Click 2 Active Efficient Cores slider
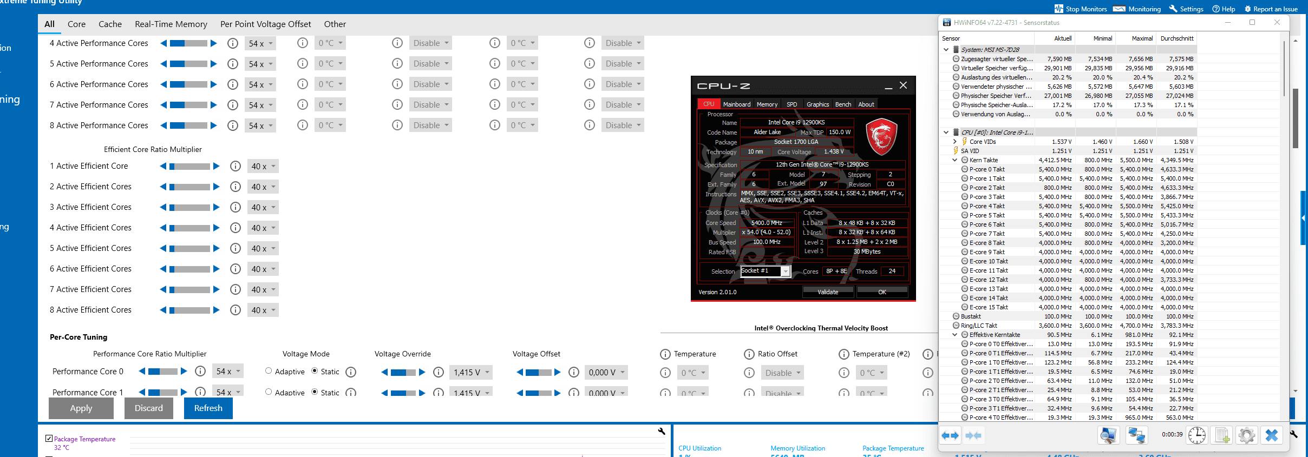1308x457 pixels. pos(189,187)
